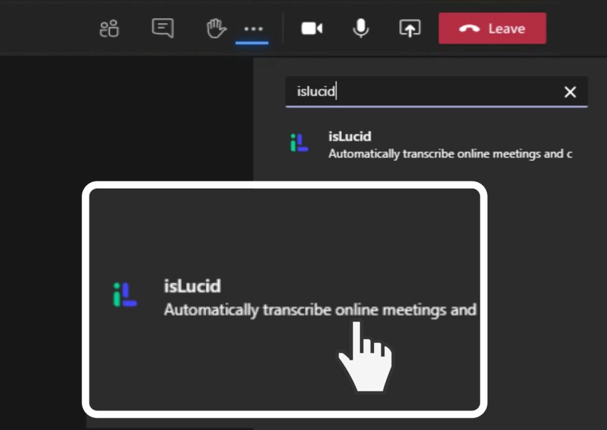Image resolution: width=607 pixels, height=430 pixels.
Task: Click the isLucid logo in search results
Action: pyautogui.click(x=299, y=143)
